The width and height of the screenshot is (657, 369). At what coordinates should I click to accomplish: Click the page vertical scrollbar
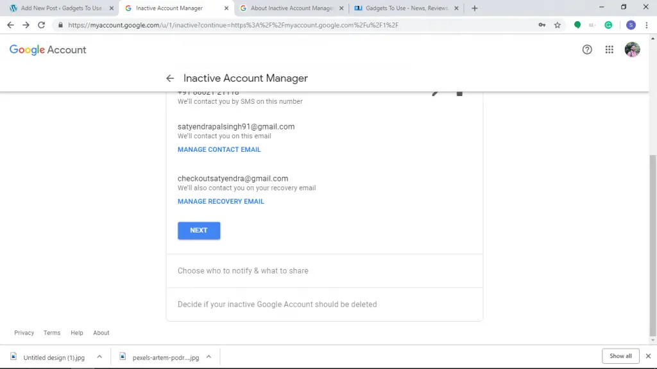pyautogui.click(x=653, y=245)
